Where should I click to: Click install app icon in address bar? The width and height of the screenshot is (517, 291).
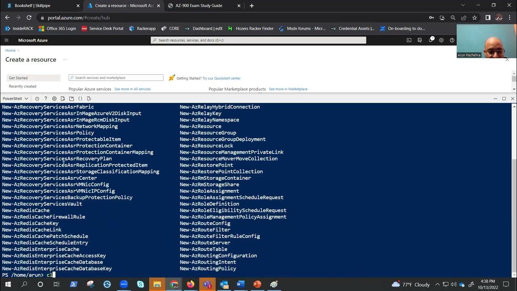pos(442,18)
